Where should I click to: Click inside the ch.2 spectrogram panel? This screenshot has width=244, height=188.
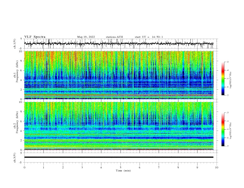click(119, 126)
